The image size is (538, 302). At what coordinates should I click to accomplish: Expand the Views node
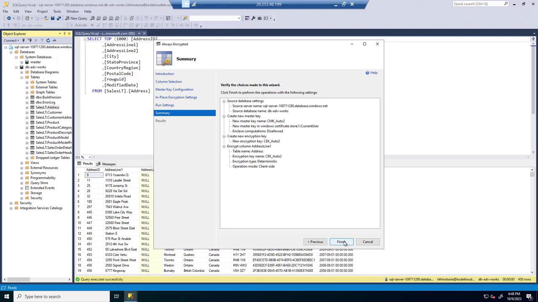pos(22,163)
